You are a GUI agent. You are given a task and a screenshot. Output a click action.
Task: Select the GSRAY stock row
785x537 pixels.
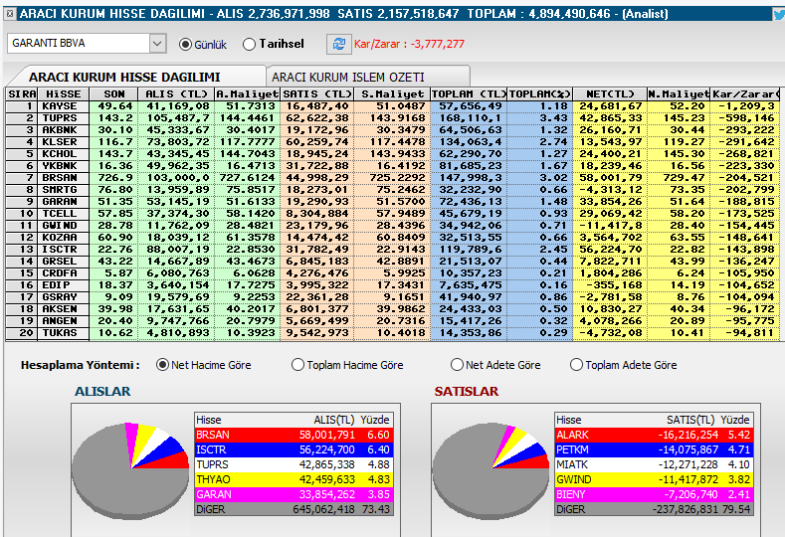pos(393,296)
